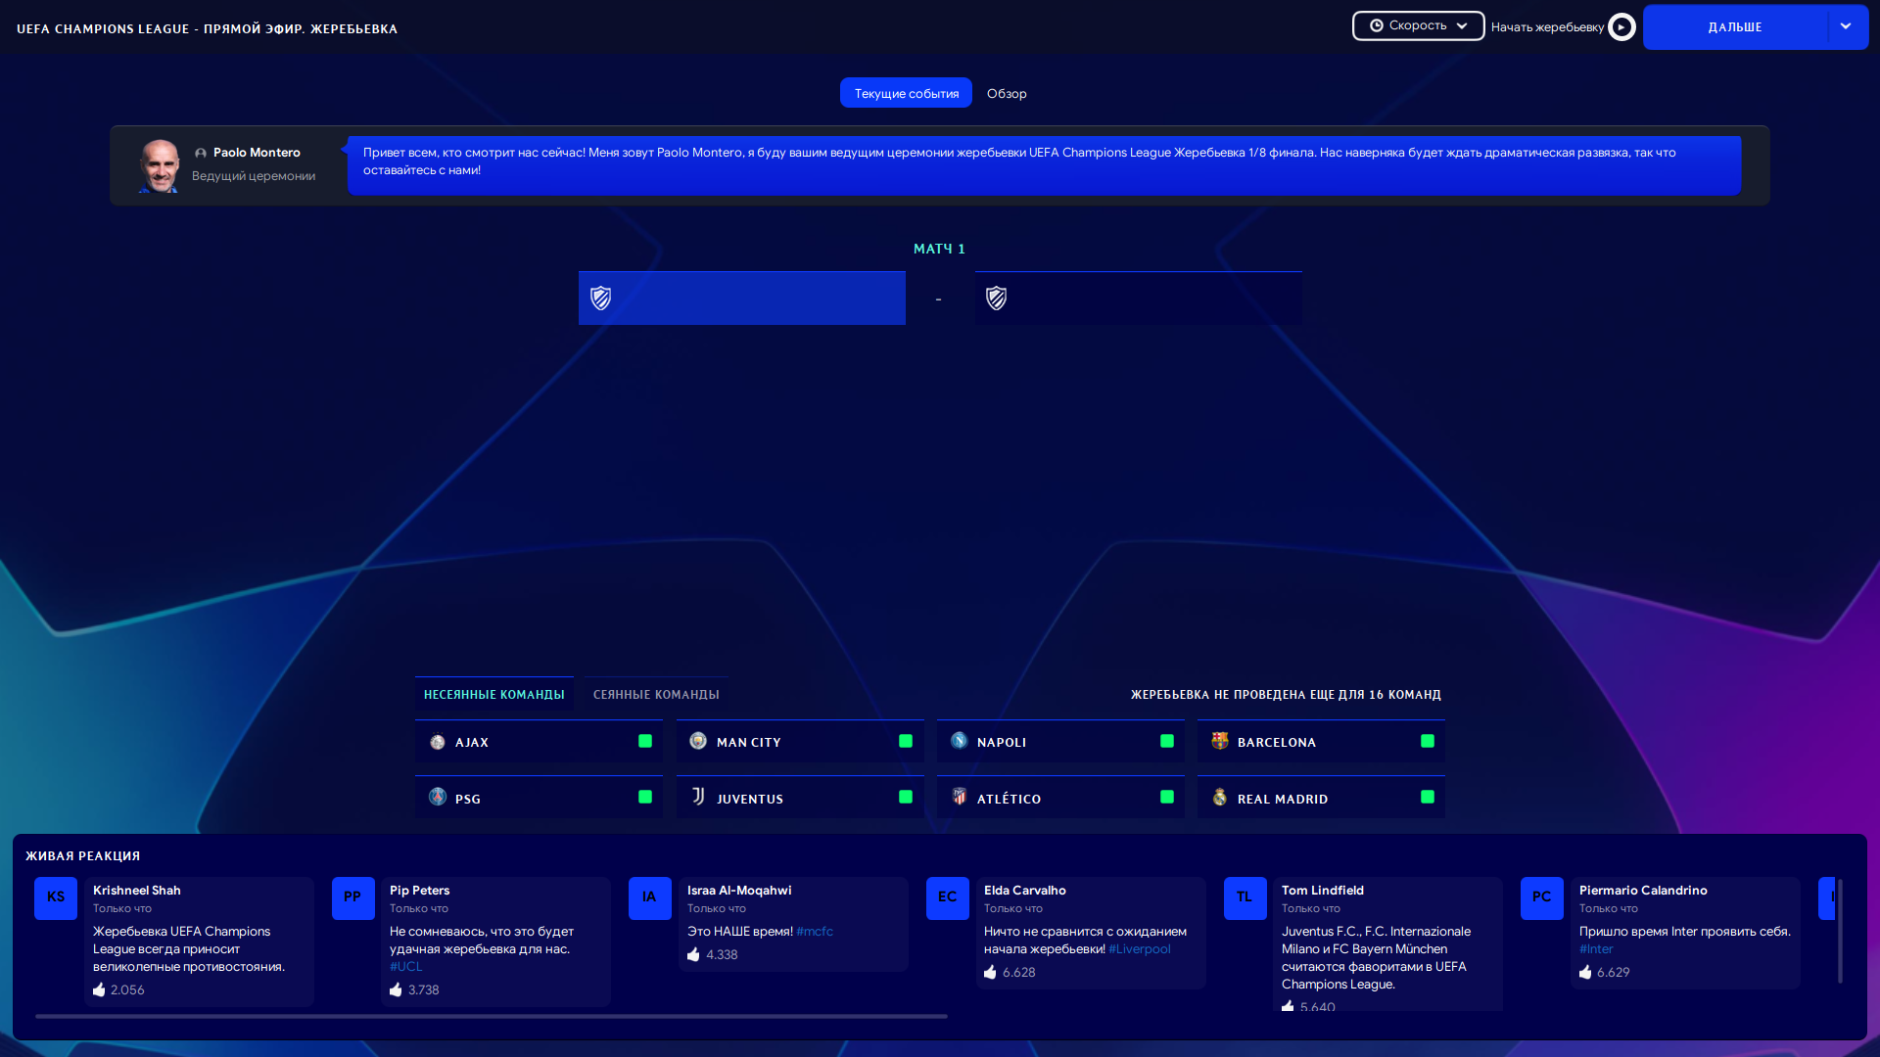Viewport: 1880px width, 1057px height.
Task: Click the draw-remaining 16 teams notice
Action: click(x=1285, y=694)
